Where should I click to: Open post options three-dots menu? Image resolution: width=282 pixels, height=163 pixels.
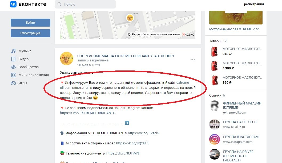tap(193, 60)
